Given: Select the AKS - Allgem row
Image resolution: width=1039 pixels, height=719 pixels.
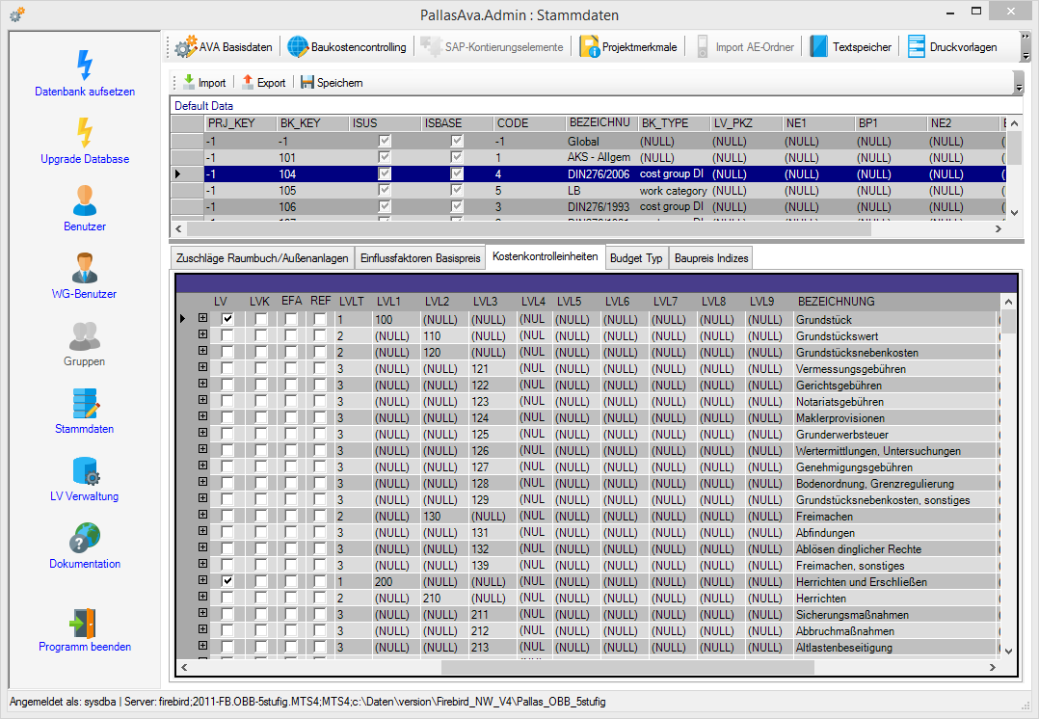Looking at the screenshot, I should (x=588, y=158).
